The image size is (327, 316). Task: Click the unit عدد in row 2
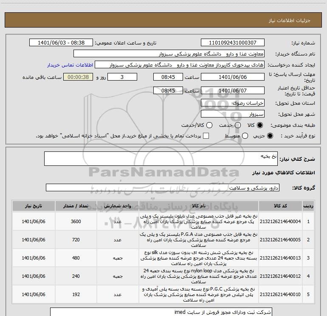click(118, 240)
